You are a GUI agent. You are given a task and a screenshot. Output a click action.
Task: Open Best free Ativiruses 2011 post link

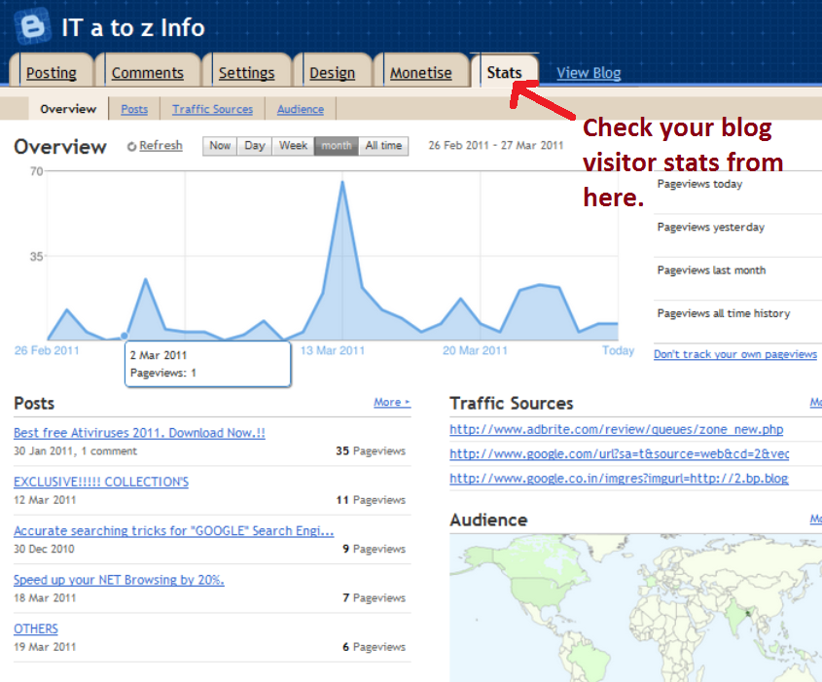pyautogui.click(x=139, y=433)
